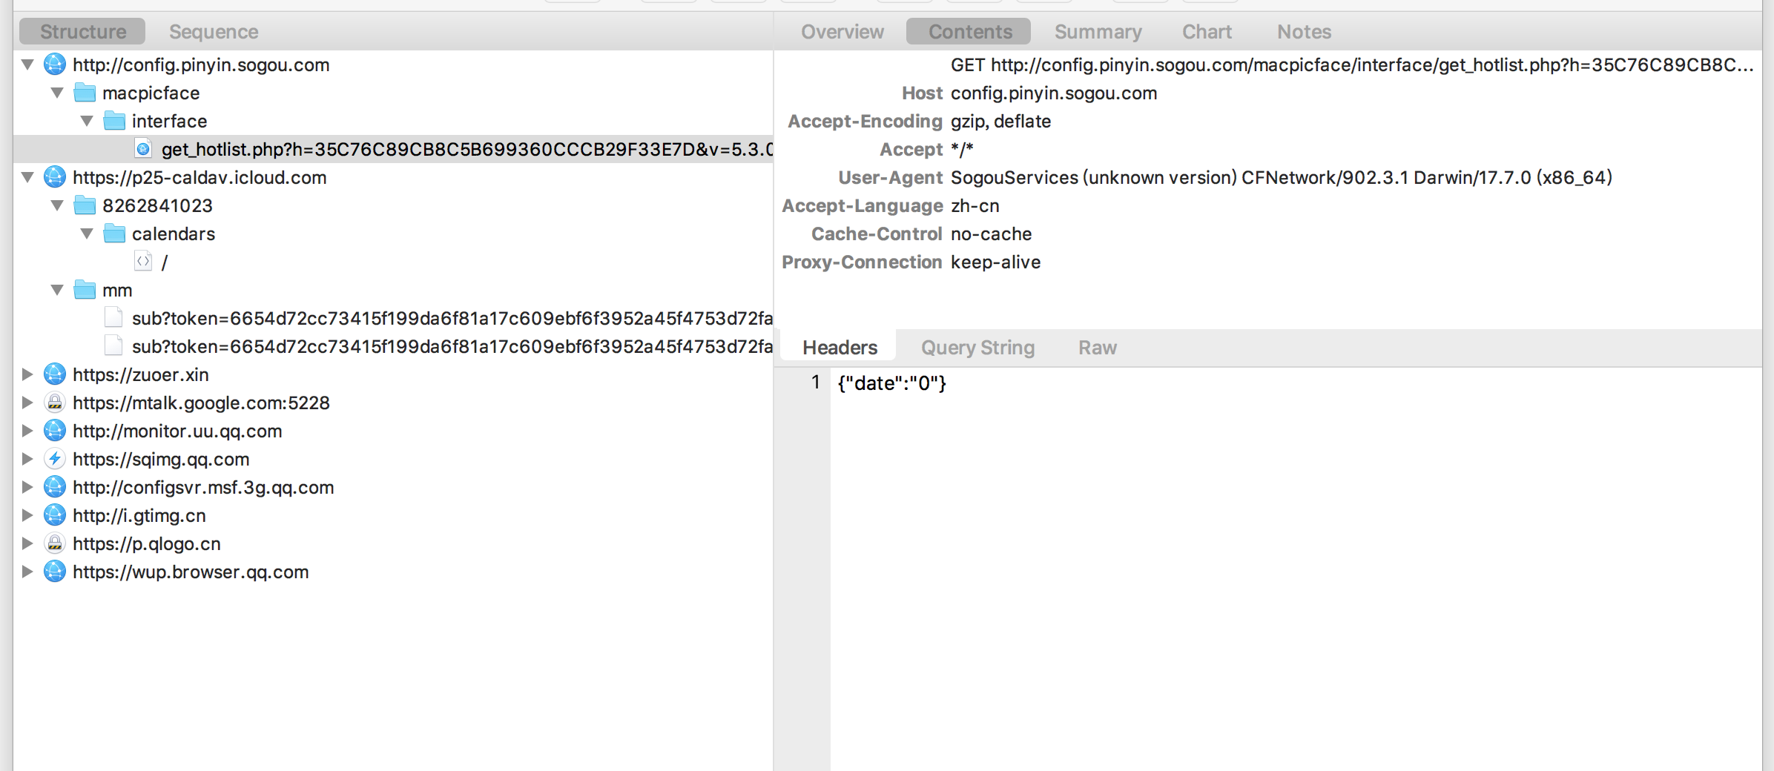
Task: Select the get_hotlist.php request row
Action: coord(393,149)
